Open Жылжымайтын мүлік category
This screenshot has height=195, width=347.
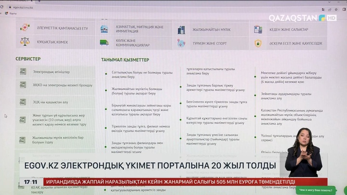(211, 30)
